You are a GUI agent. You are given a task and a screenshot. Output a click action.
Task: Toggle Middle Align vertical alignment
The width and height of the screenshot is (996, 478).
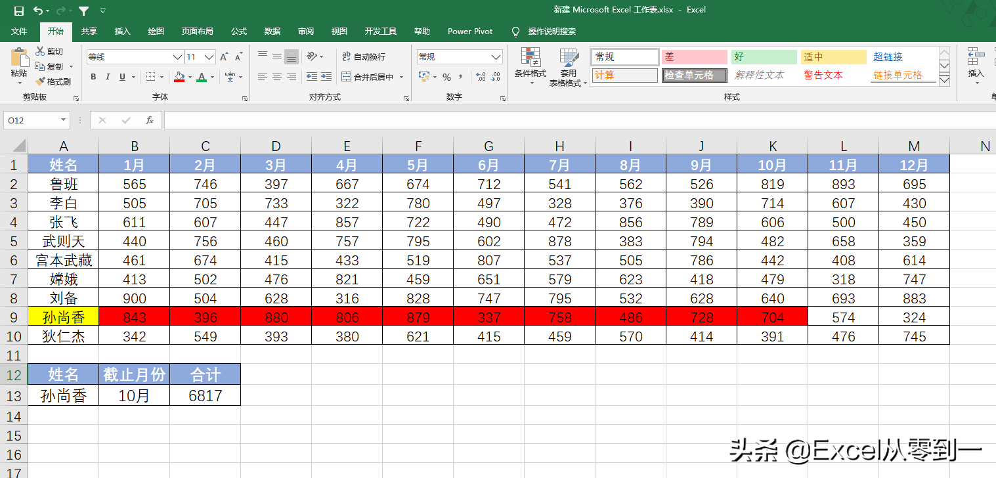coord(277,56)
